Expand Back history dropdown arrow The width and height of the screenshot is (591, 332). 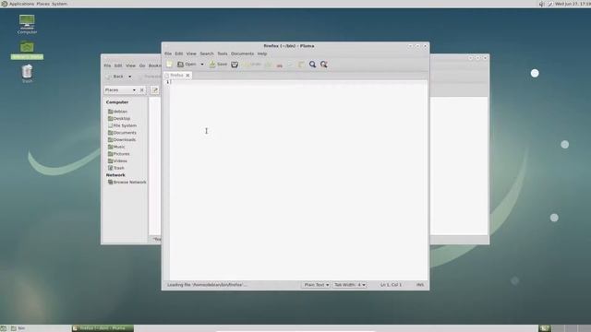[x=130, y=77]
